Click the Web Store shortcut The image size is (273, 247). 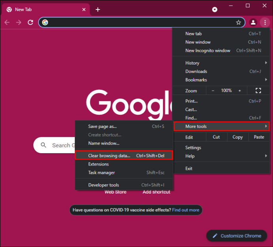[x=116, y=192]
